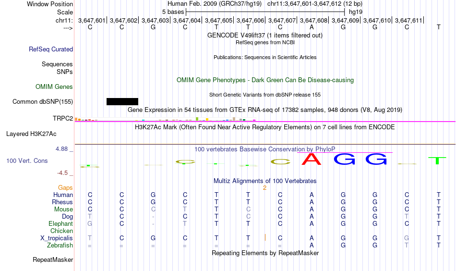Click the SNPs track label
456x271 pixels.
coord(65,72)
